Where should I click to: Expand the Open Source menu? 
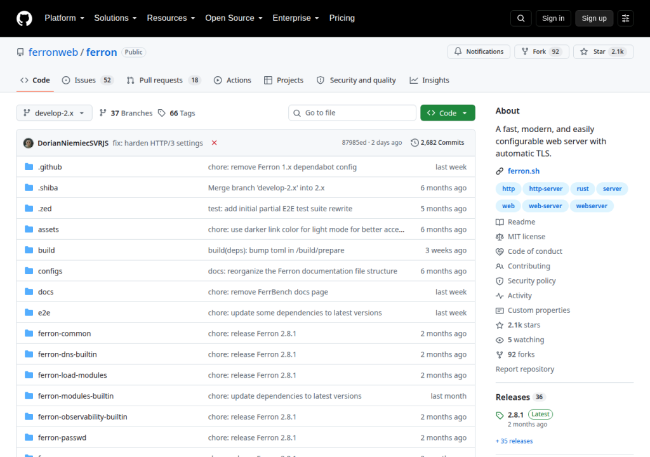tap(234, 18)
